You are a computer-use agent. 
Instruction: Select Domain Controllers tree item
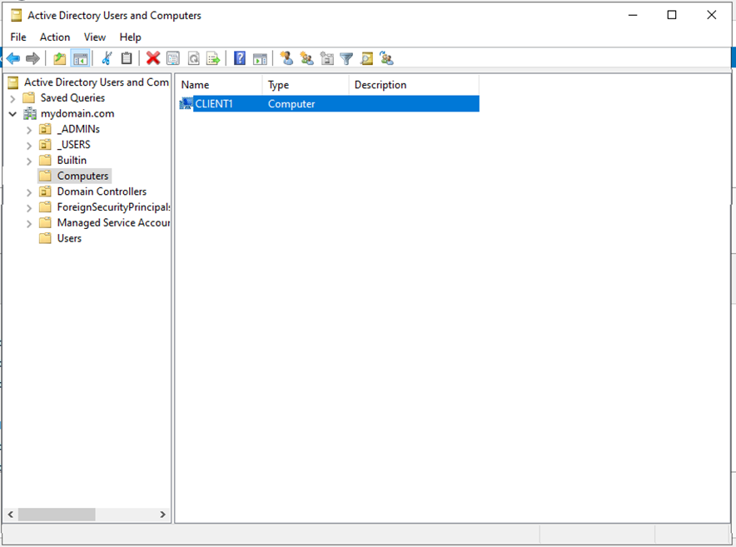click(x=102, y=191)
